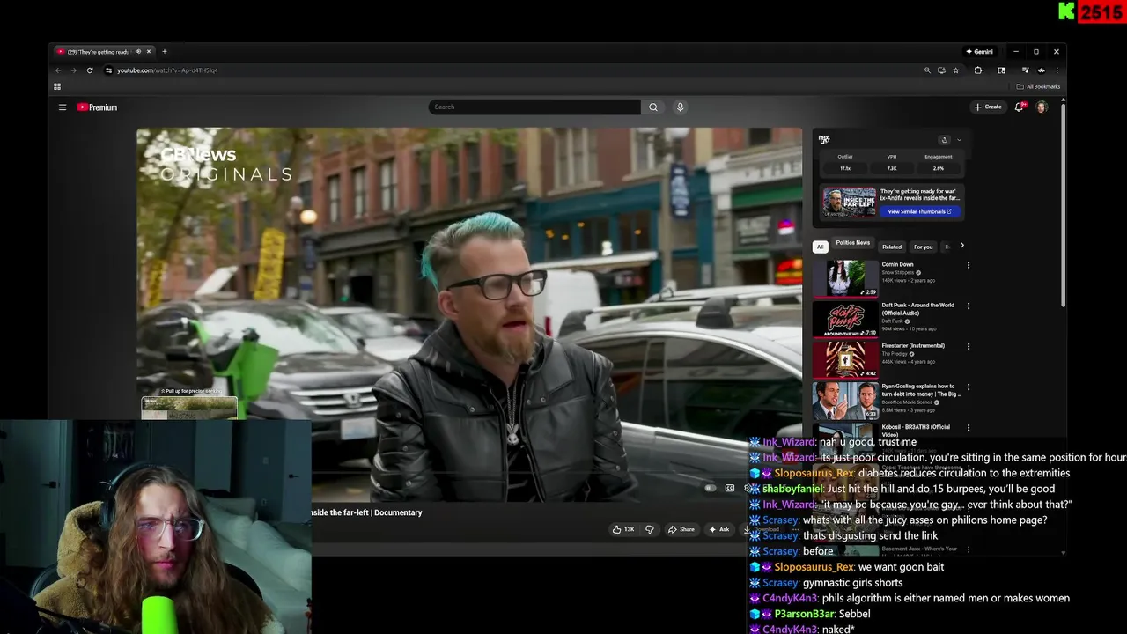Open options for Daft Punk video
Image resolution: width=1127 pixels, height=634 pixels.
click(969, 306)
